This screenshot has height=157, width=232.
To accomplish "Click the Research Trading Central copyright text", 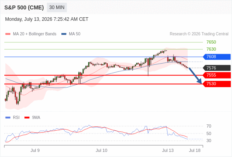I will click(199, 34).
